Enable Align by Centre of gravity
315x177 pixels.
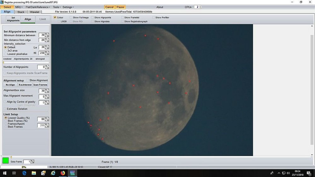(5, 102)
